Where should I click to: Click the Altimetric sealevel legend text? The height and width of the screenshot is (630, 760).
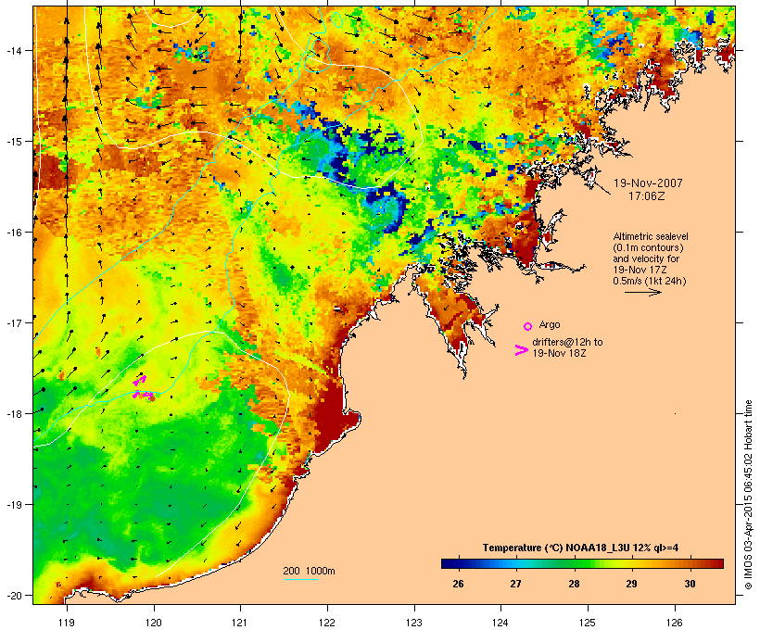pyautogui.click(x=651, y=236)
